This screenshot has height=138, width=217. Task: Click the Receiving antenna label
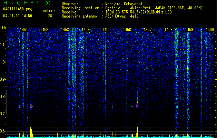[x=79, y=16]
